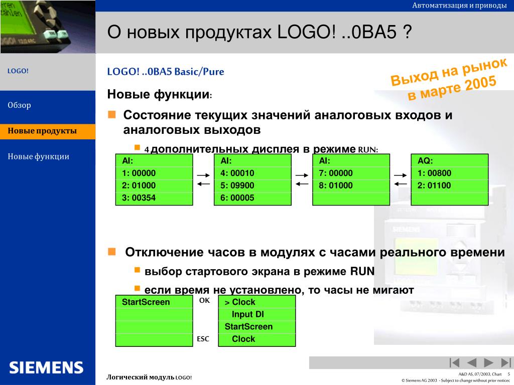This screenshot has height=385, width=514.
Task: Click the StartScreen text in left green display
Action: point(146,302)
